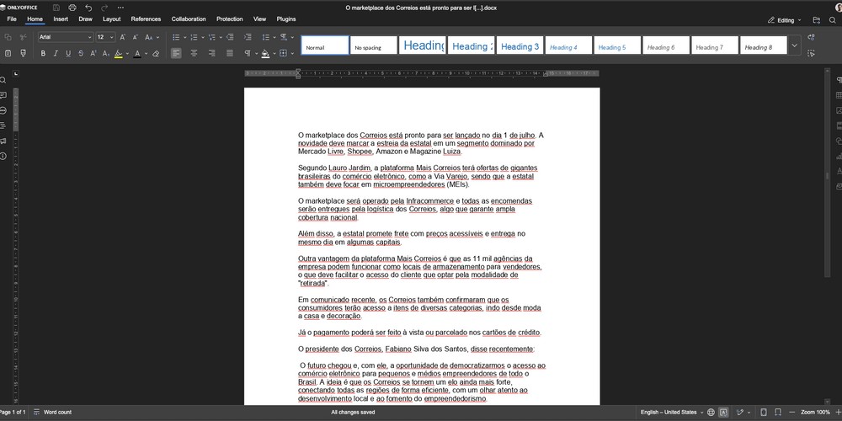Open the References tab
Screen dimensions: 842x421
[x=146, y=19]
